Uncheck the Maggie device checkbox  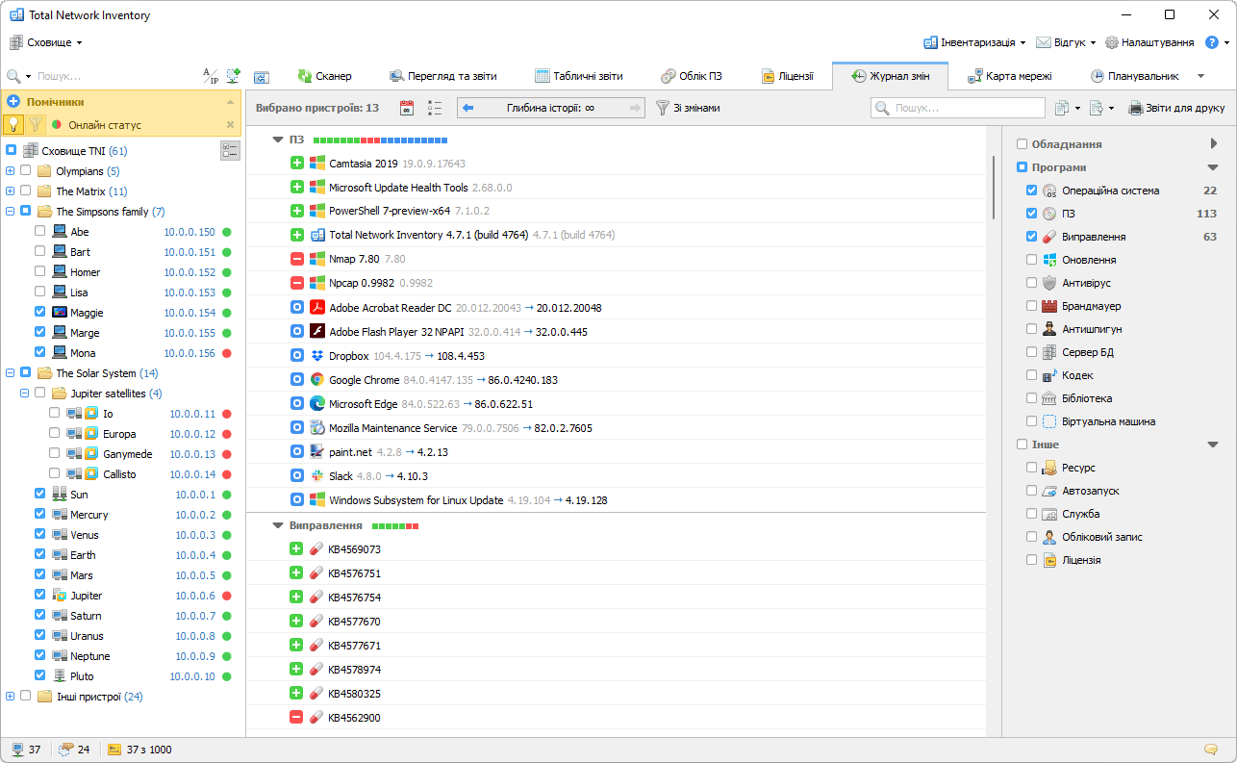39,312
